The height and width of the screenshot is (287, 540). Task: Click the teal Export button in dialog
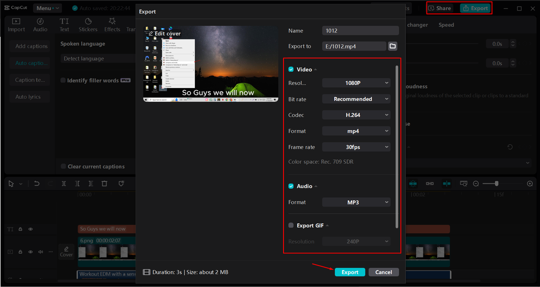[350, 272]
